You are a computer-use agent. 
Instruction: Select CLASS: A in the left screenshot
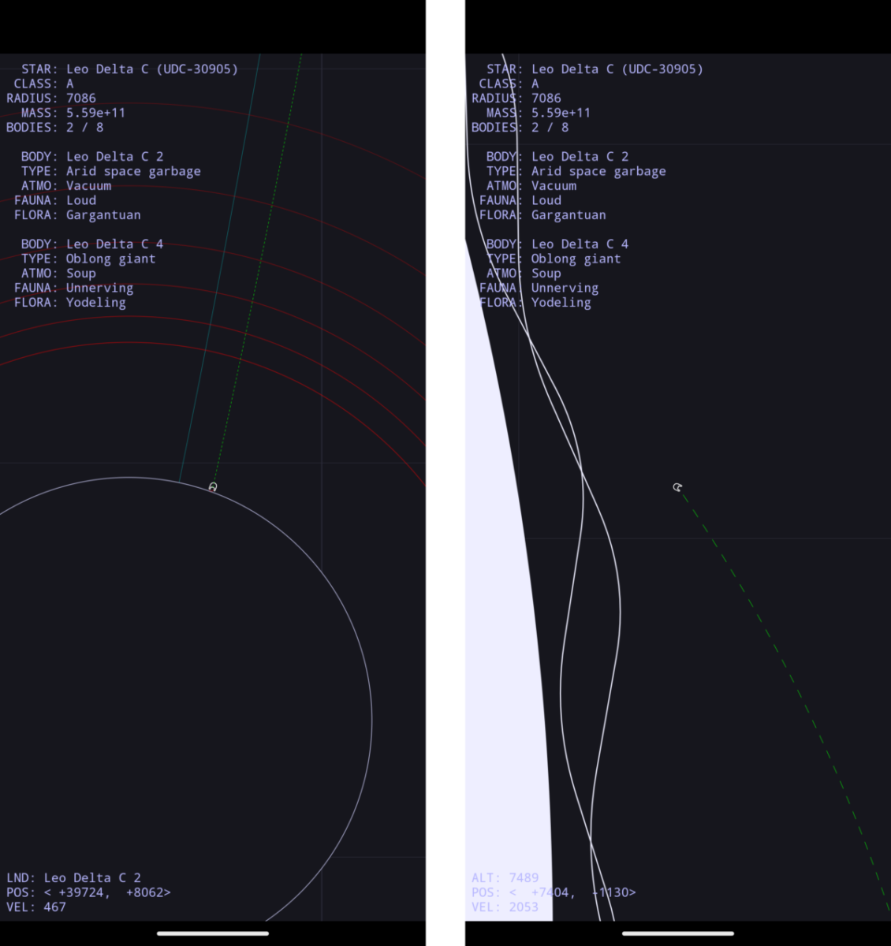[x=43, y=84]
